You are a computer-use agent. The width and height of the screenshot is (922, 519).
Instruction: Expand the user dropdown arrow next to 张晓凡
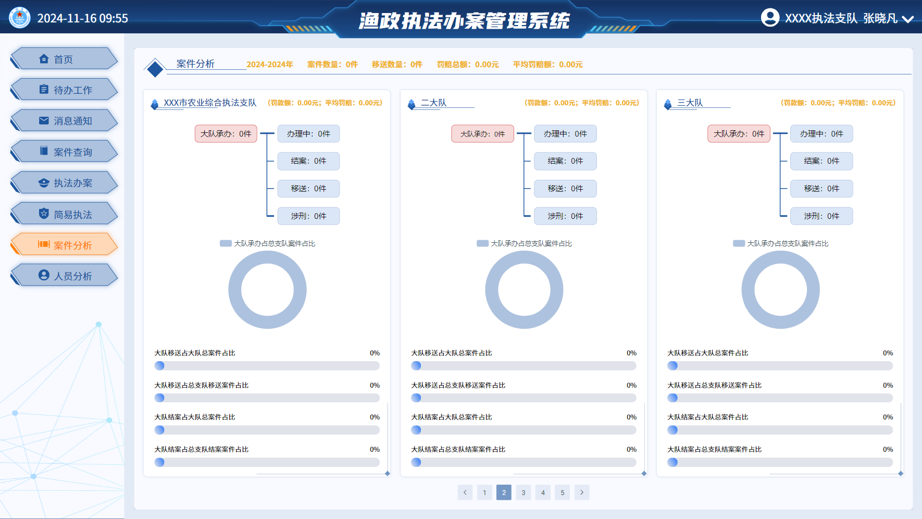click(908, 19)
